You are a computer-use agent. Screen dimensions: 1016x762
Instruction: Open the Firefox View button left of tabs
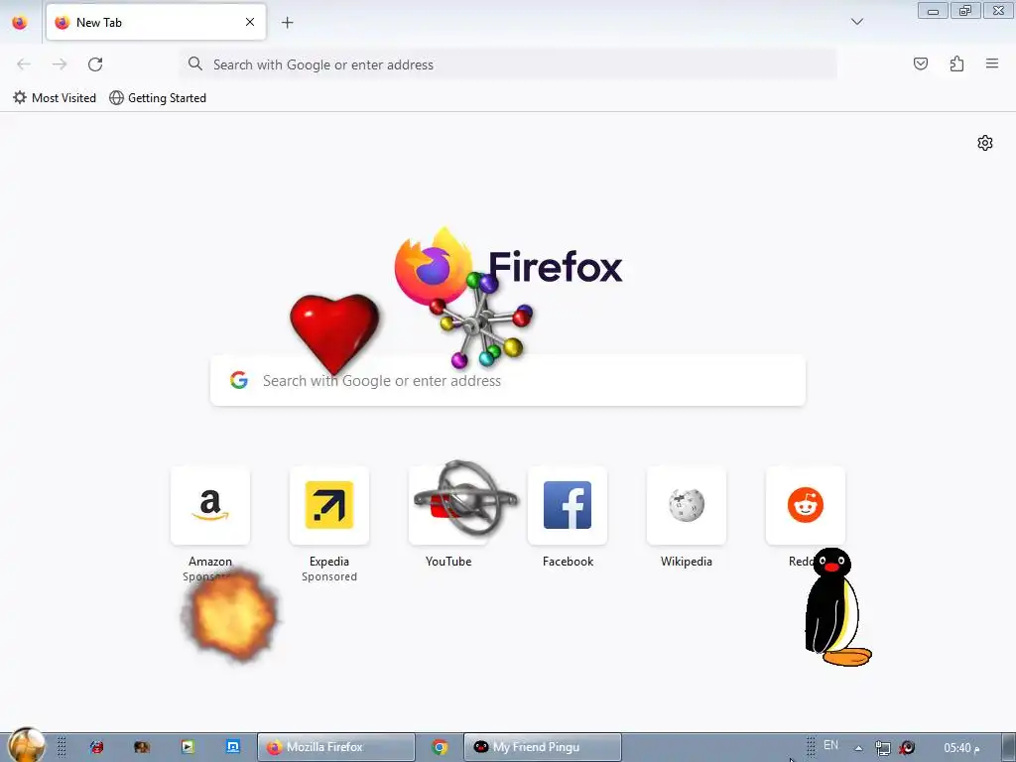(x=20, y=22)
